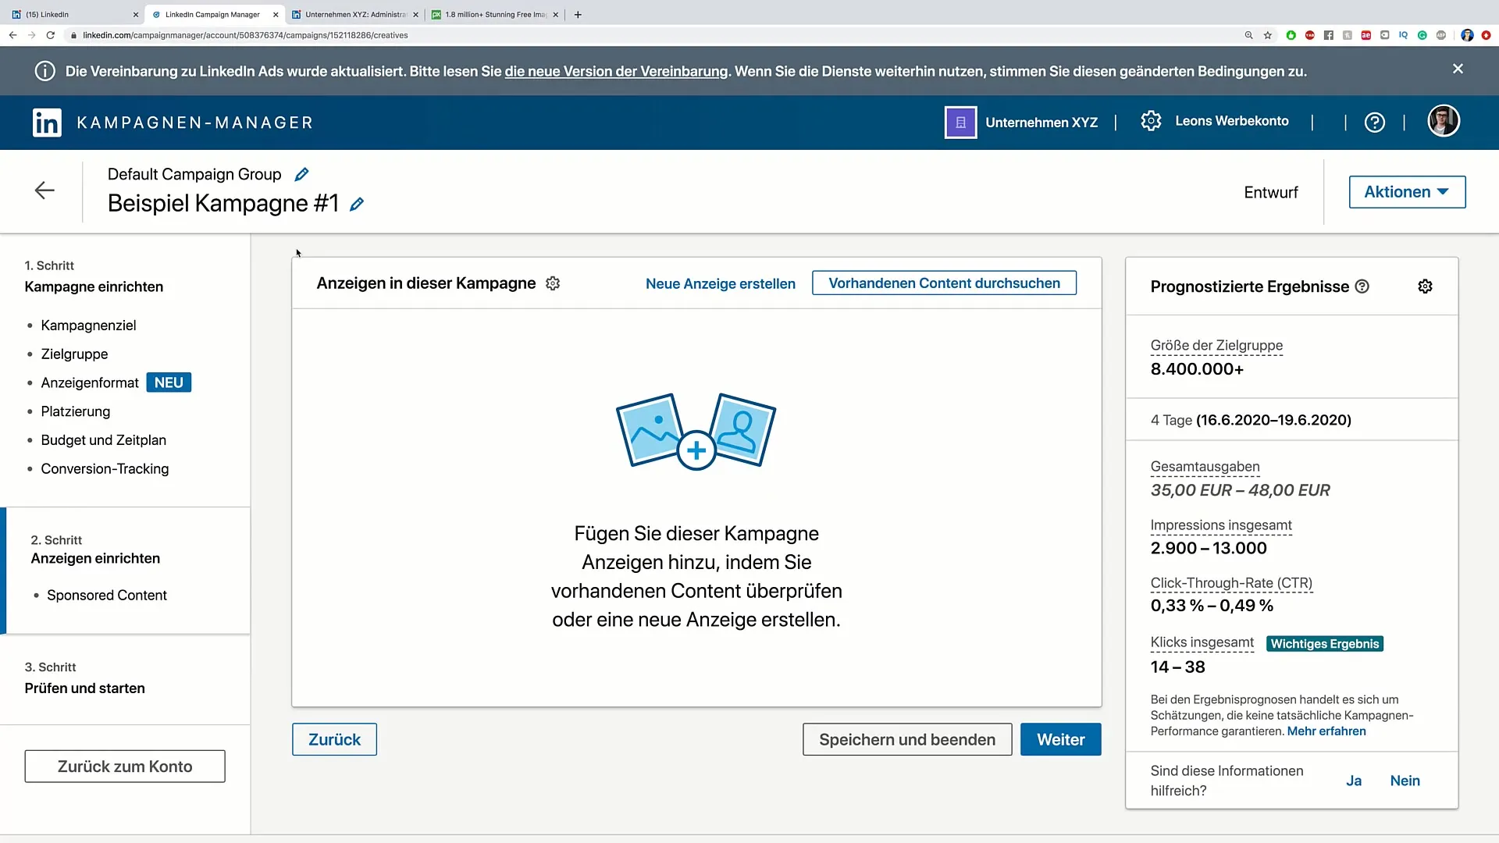Open the Facebook browser extension icon
The image size is (1499, 843).
[x=1328, y=35]
